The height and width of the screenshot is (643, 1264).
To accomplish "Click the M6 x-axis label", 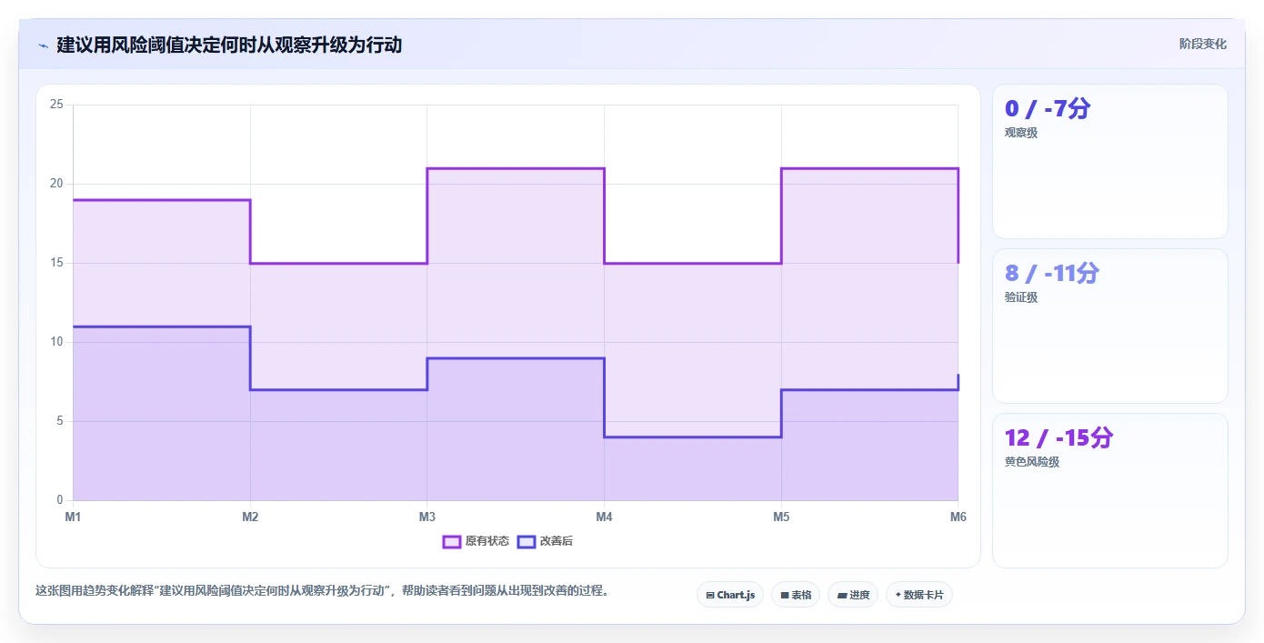I will [x=958, y=517].
